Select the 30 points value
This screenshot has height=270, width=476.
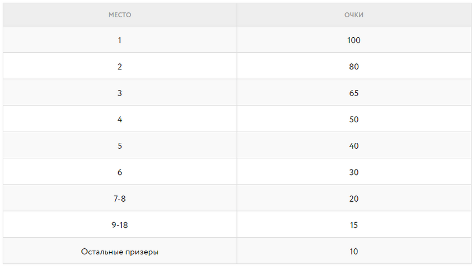pyautogui.click(x=354, y=172)
